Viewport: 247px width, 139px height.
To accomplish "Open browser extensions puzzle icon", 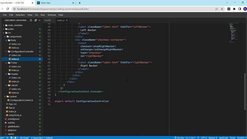I will point(234,9).
